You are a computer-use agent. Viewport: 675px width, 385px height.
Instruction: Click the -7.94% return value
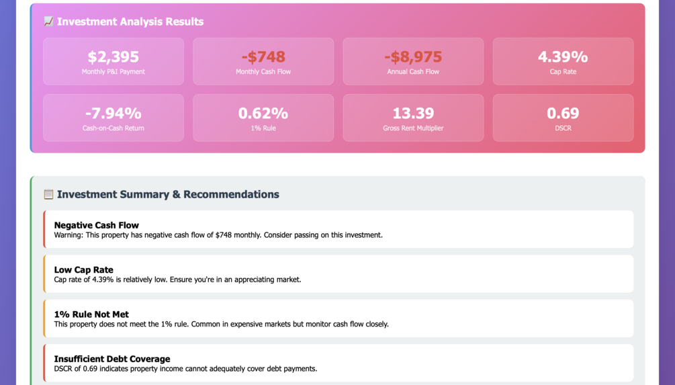(114, 114)
